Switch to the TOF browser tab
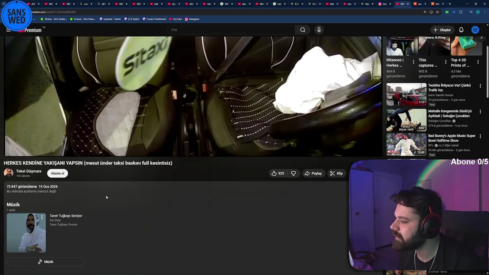 click(226, 4)
